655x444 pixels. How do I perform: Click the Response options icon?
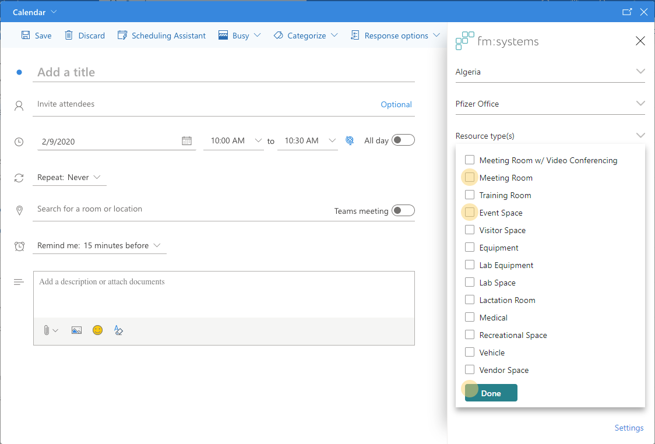355,35
